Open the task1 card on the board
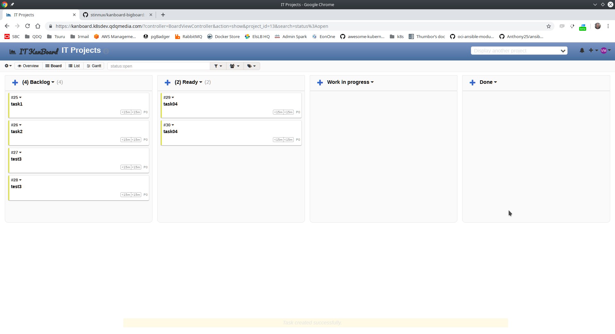Screen dimensions: 615x334 (17, 104)
